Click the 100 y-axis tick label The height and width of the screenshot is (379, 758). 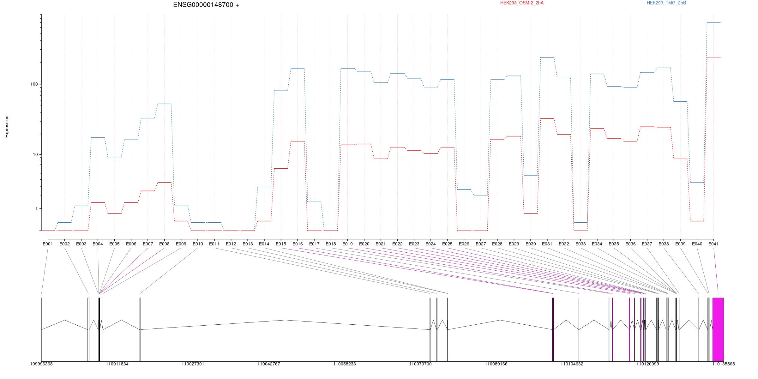[34, 84]
